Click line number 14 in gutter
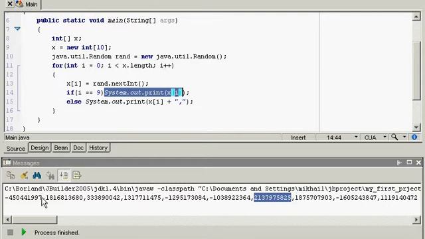Screen dimensions: 425x239 click(x=9, y=92)
